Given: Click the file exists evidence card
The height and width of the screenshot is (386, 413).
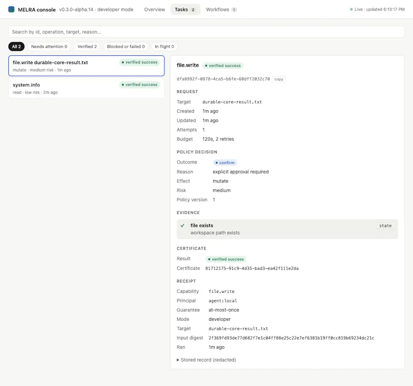Looking at the screenshot, I should point(287,229).
